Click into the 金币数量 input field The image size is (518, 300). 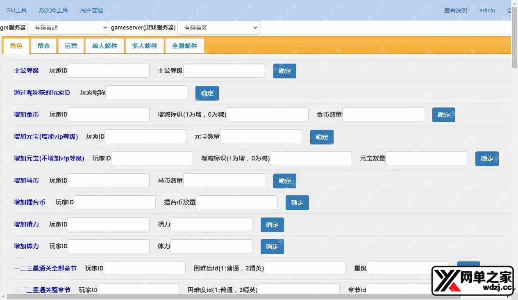click(383, 115)
